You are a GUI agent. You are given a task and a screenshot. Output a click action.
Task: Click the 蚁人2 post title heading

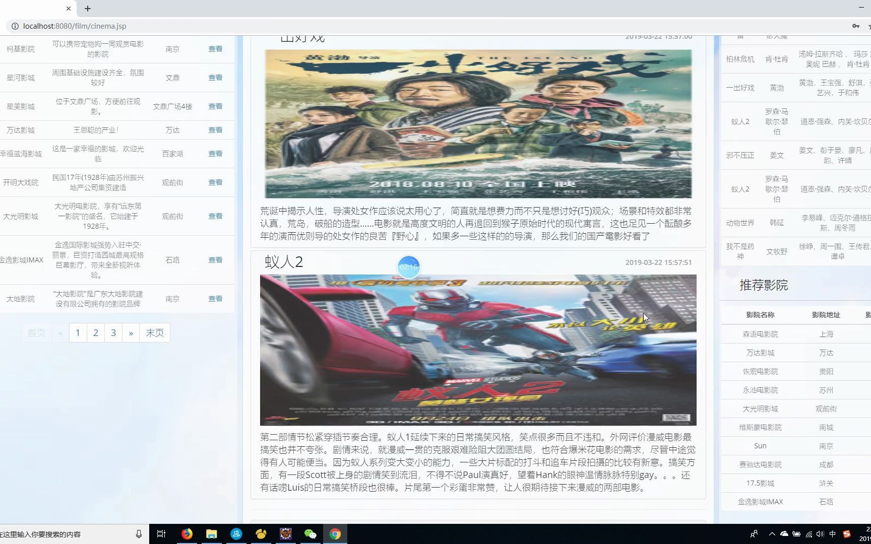pyautogui.click(x=284, y=262)
